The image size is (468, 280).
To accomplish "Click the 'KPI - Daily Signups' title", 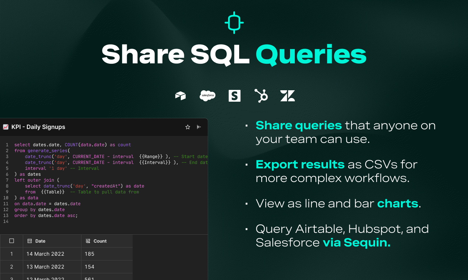I will pos(38,127).
